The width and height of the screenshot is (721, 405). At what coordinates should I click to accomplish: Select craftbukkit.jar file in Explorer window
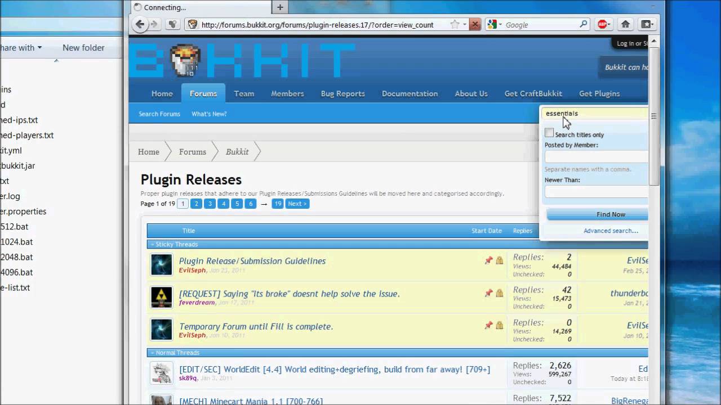coord(17,166)
